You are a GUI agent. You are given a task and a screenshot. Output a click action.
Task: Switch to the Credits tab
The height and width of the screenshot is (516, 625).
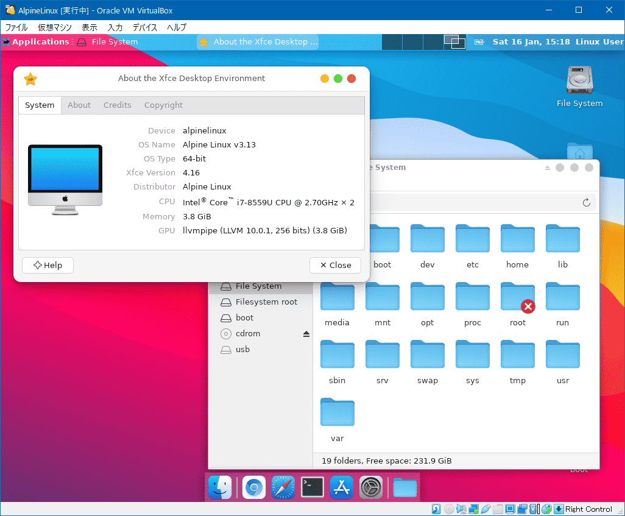coord(117,105)
